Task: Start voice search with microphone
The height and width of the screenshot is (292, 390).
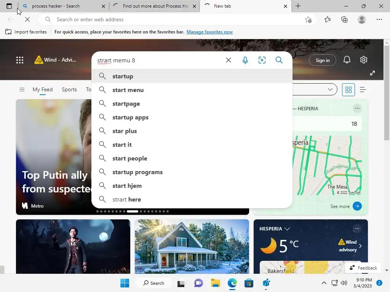Action: [245, 60]
